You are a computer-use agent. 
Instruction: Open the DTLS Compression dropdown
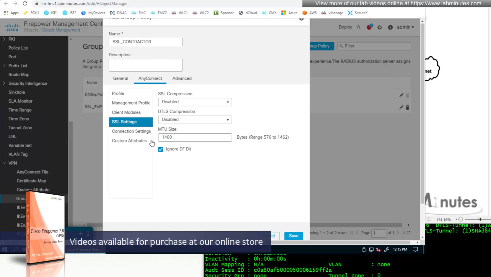click(x=195, y=120)
